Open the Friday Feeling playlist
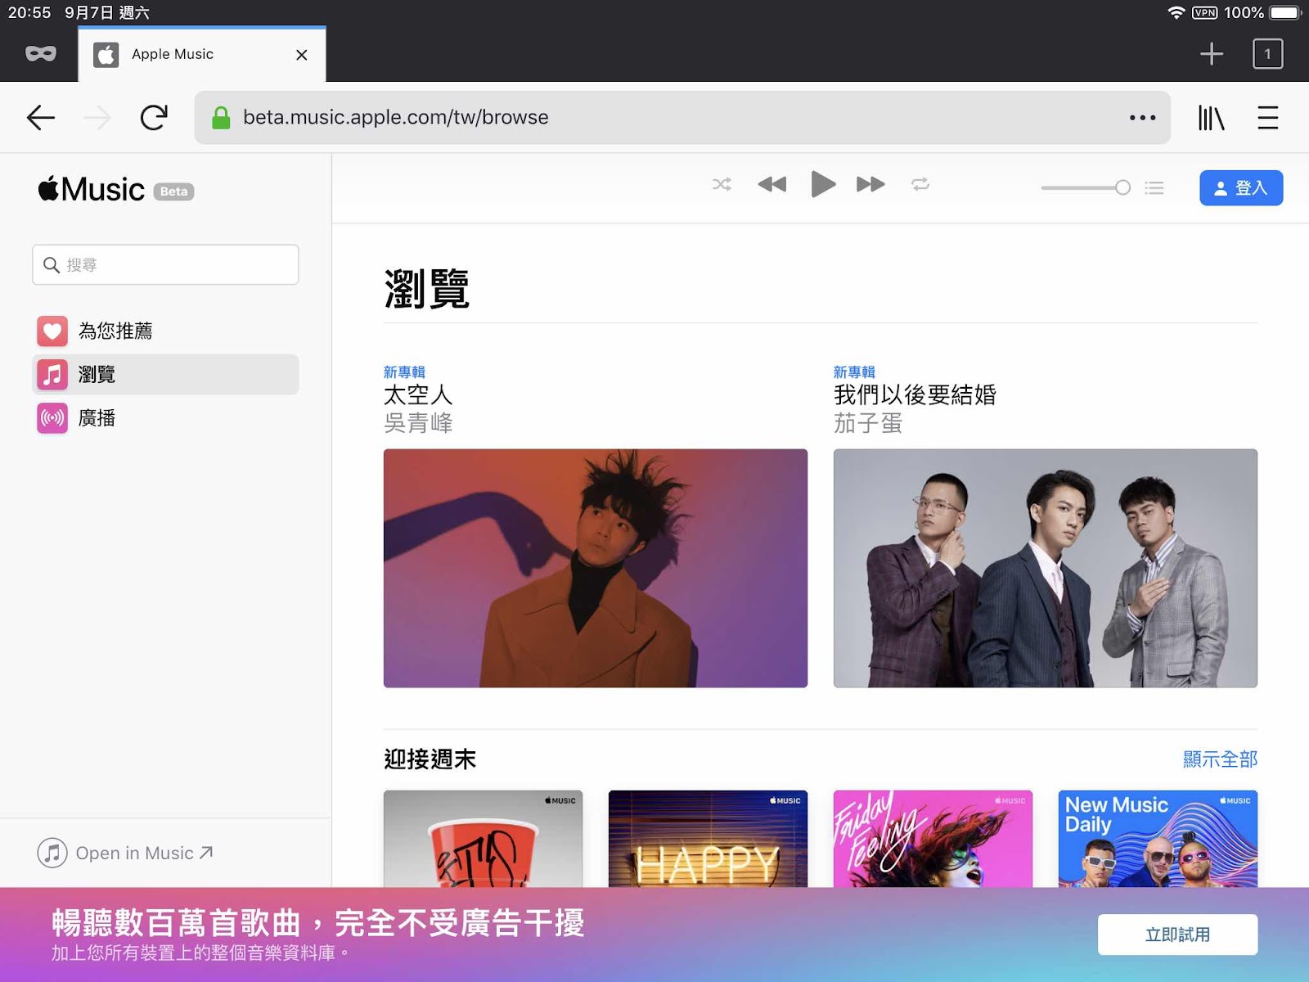Viewport: 1309px width, 982px height. coord(933,839)
